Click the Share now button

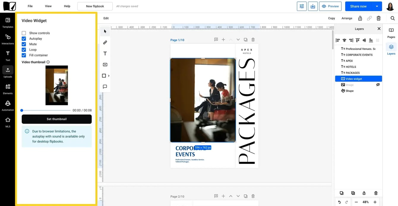pyautogui.click(x=358, y=6)
